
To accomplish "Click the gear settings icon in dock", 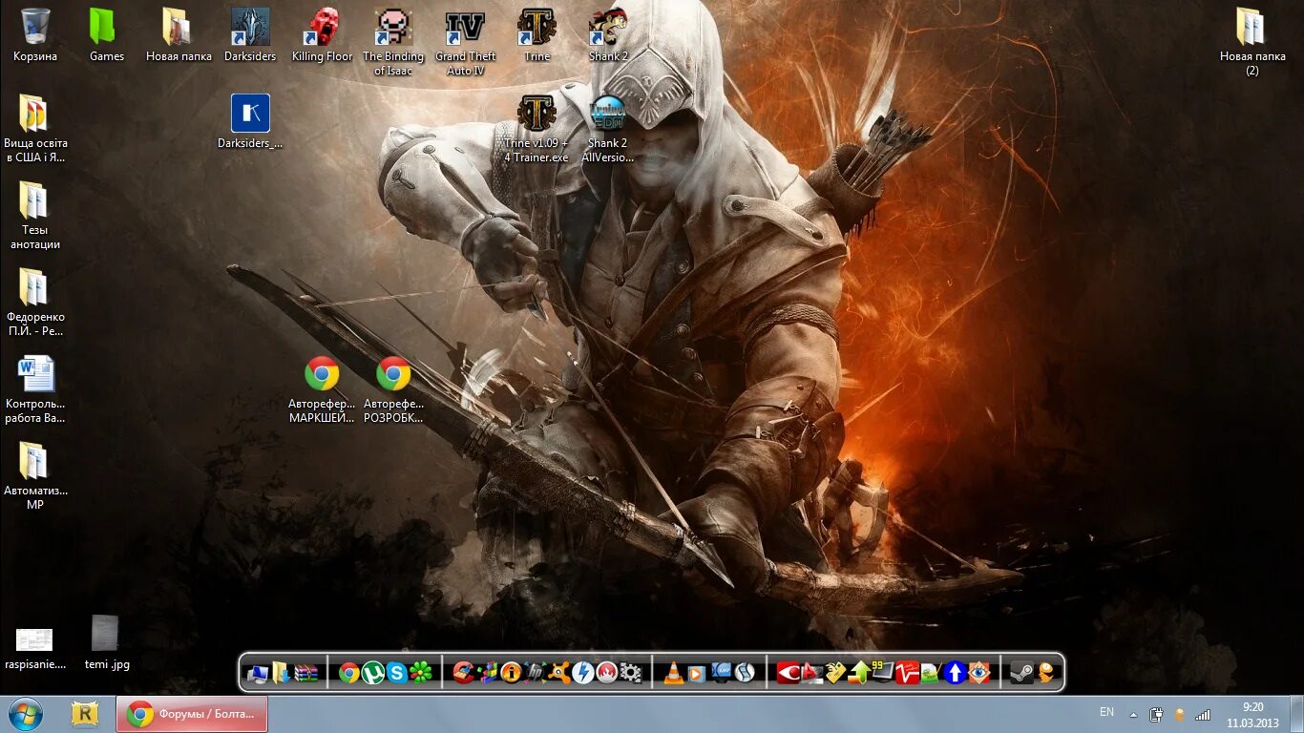I will 630,673.
